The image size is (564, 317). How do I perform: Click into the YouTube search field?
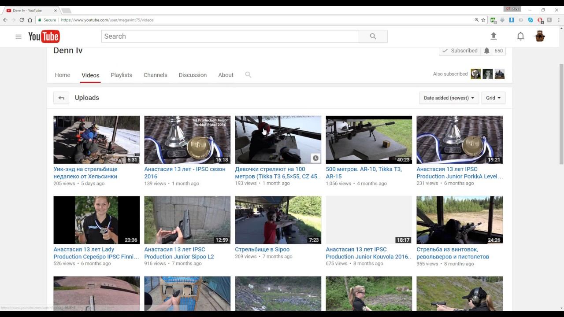(x=230, y=37)
